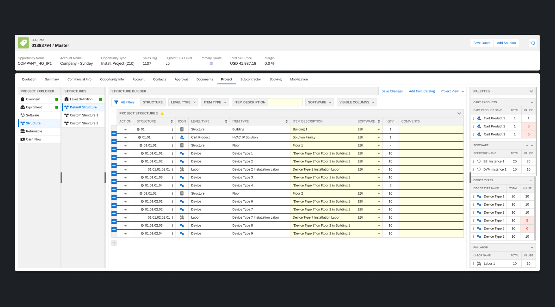
Task: Open the action dropdown for row 01.01
Action: [125, 138]
